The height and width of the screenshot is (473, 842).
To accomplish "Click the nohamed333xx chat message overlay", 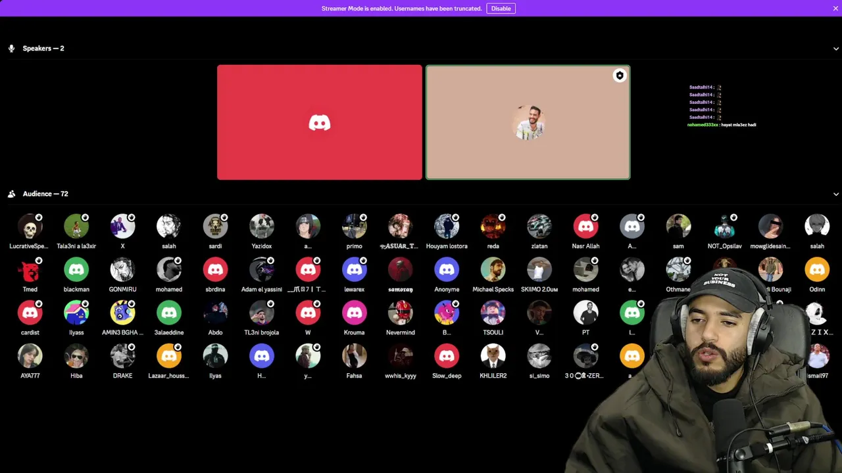I will point(722,125).
